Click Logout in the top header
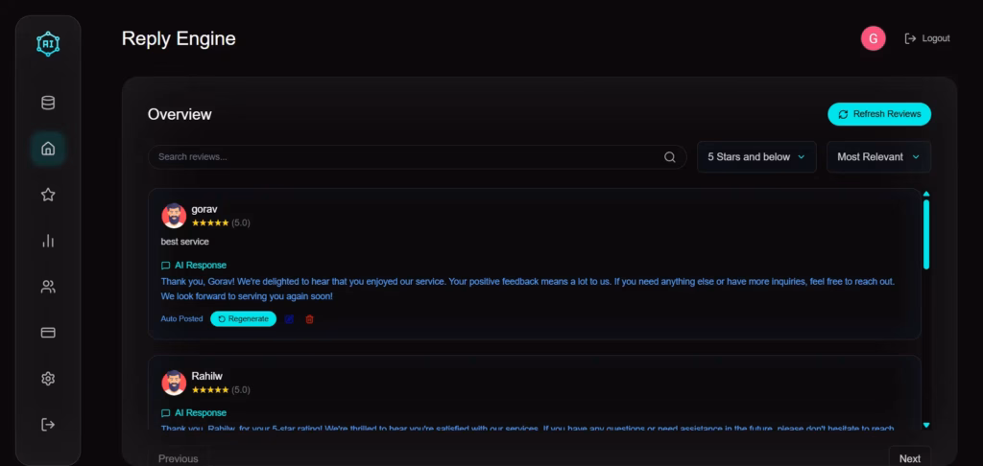 point(927,38)
